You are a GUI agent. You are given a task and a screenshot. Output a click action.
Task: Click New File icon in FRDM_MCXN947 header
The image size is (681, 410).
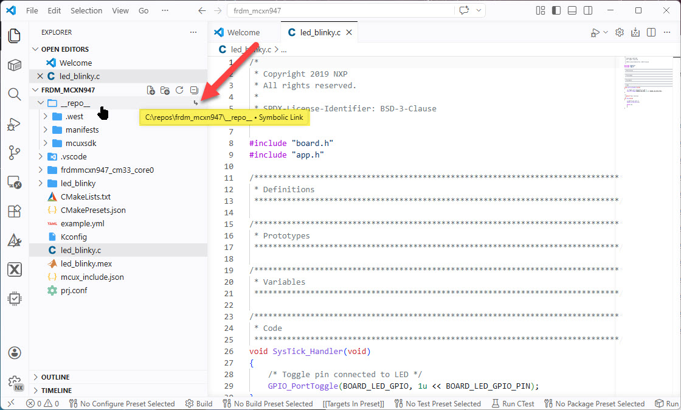151,90
